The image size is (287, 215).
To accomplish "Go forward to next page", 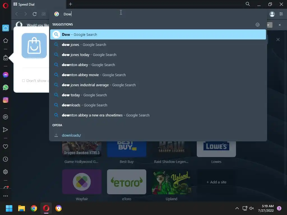I will [26, 14].
